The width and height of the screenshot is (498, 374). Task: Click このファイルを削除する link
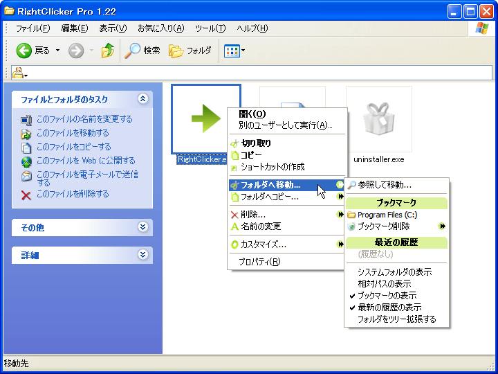click(73, 194)
